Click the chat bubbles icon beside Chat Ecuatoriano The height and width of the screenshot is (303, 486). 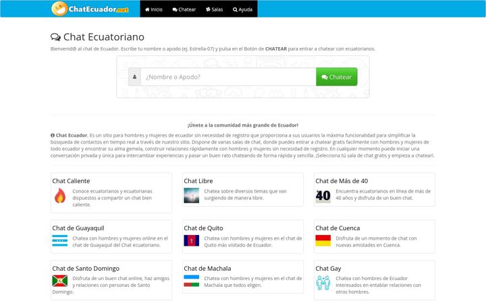click(56, 37)
